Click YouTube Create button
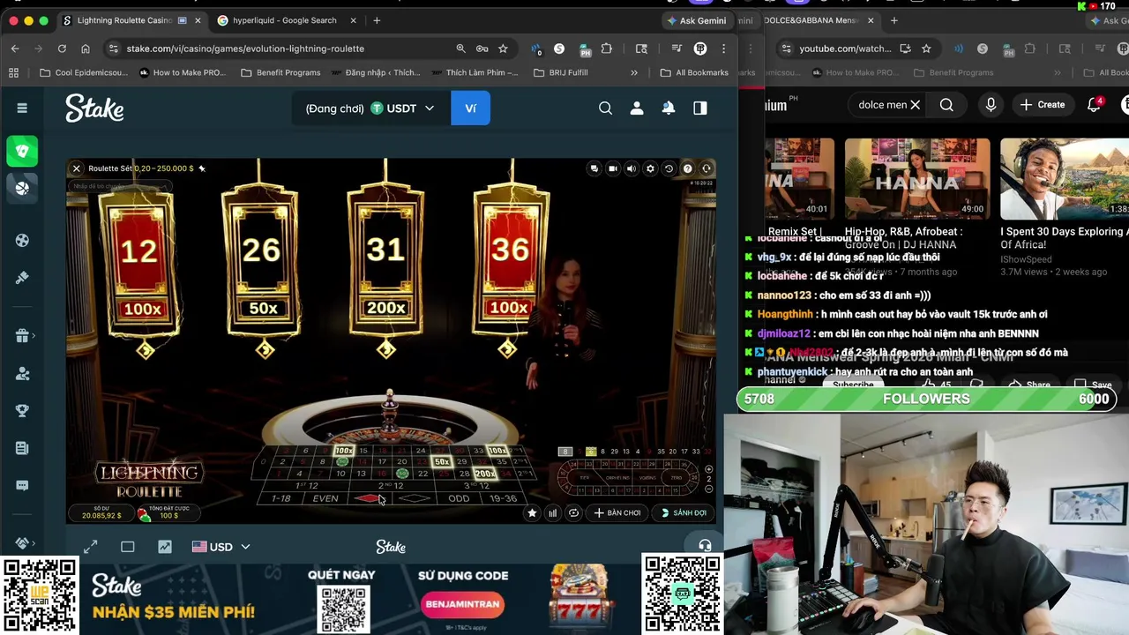 tap(1042, 105)
